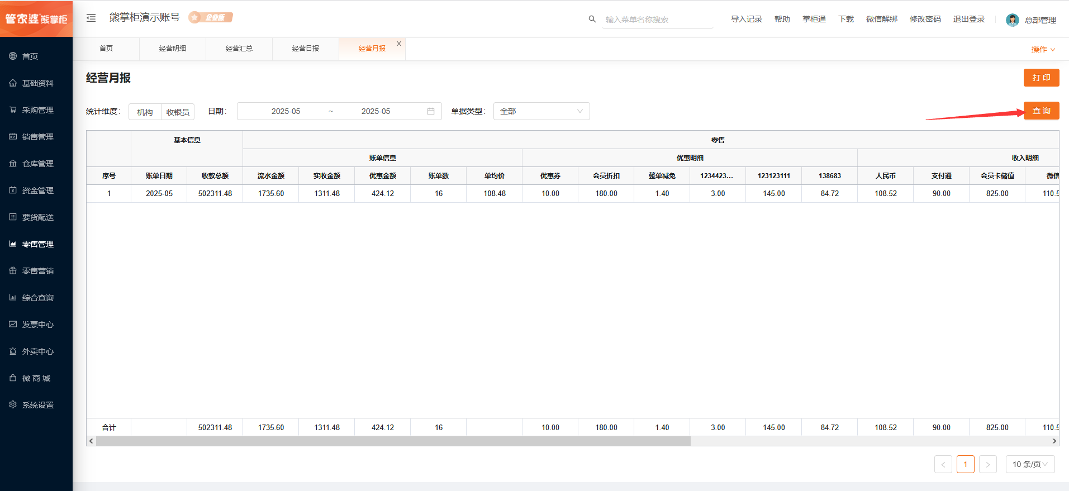The height and width of the screenshot is (491, 1069).
Task: Select 机构 statistics dimension
Action: (x=145, y=112)
